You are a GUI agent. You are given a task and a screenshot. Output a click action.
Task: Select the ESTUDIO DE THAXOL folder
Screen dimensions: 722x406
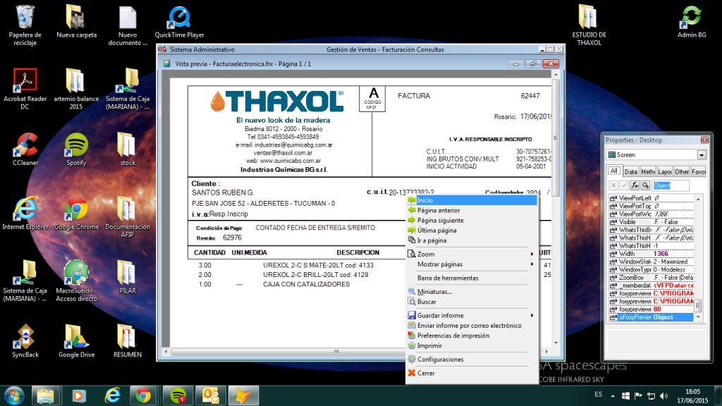tap(589, 25)
